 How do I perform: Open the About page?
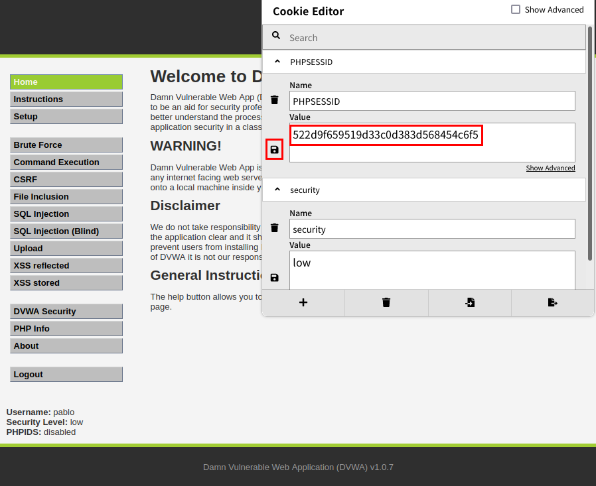pyautogui.click(x=66, y=346)
